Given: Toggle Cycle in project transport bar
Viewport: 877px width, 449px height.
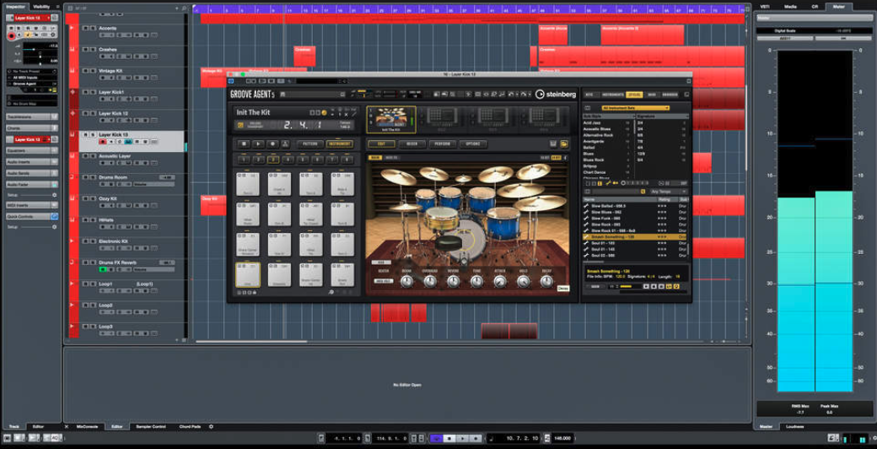Looking at the screenshot, I should [x=437, y=438].
